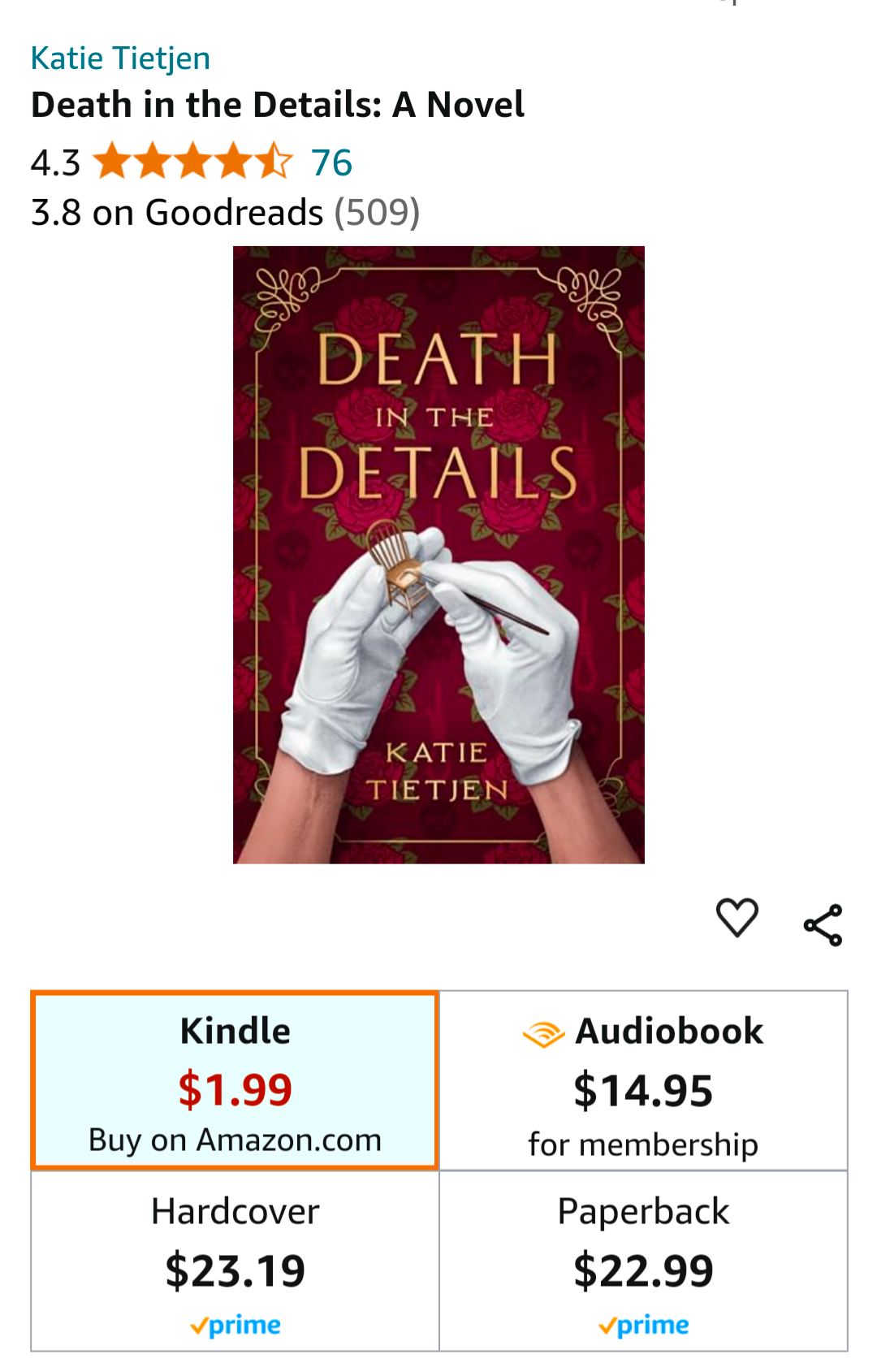
Task: Choose the Hardcover format
Action: (235, 1261)
